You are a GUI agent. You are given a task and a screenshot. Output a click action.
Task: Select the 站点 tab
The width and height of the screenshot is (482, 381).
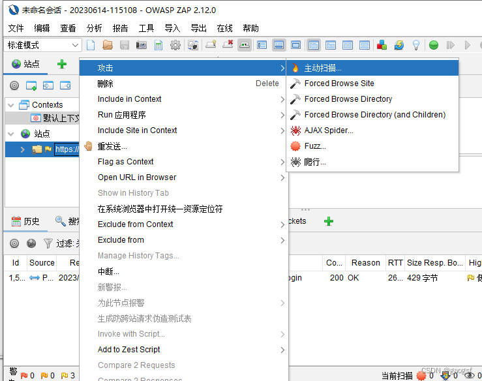pos(26,64)
